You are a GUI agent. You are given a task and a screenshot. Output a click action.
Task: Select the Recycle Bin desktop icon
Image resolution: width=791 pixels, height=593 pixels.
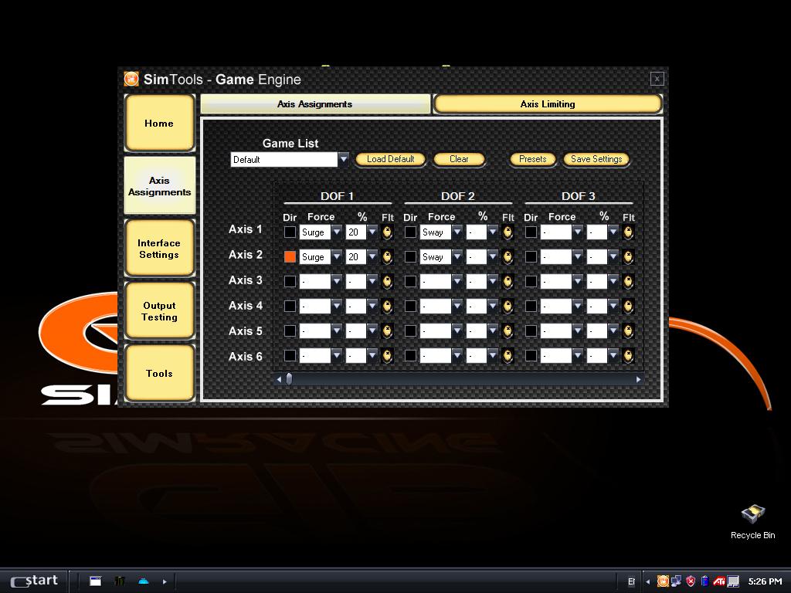click(x=752, y=522)
